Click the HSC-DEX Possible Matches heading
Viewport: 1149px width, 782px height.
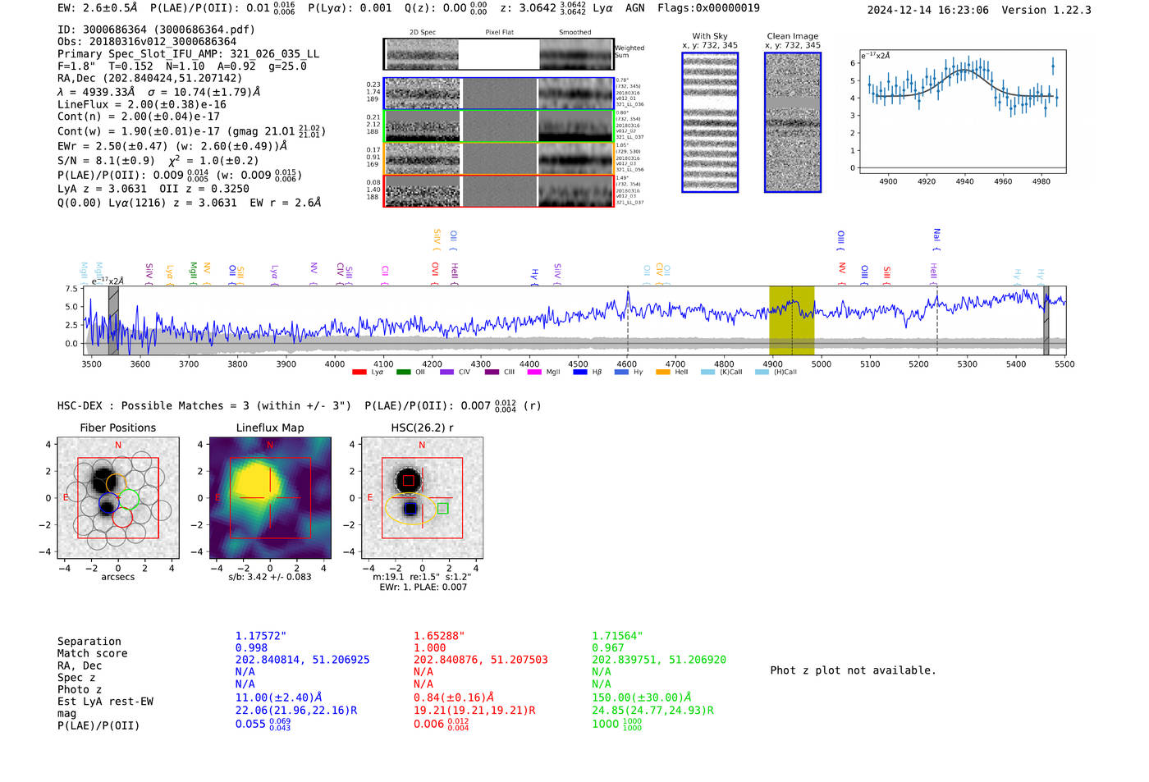pos(204,405)
